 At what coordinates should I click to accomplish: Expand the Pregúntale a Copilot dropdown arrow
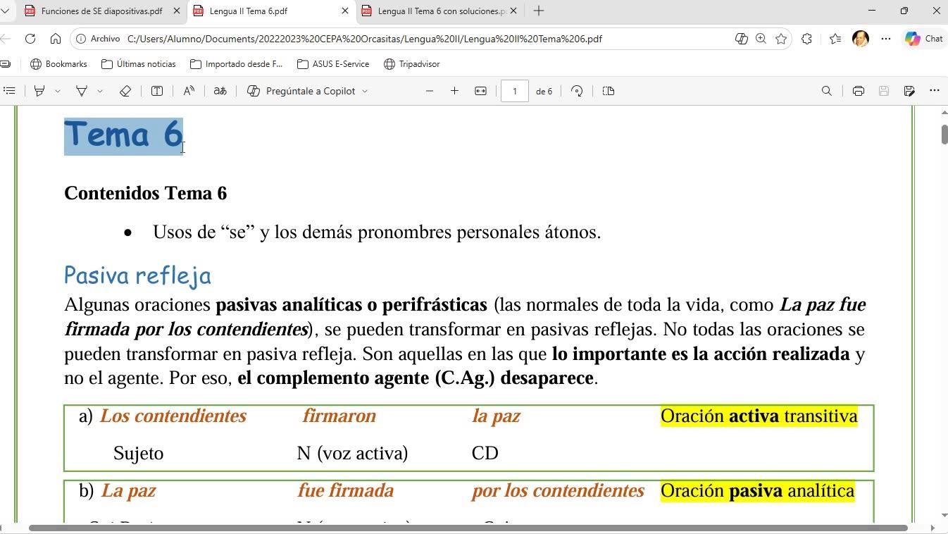click(365, 91)
